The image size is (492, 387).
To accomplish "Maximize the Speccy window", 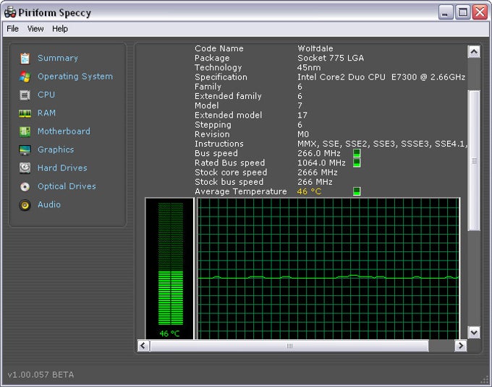I will [463, 12].
